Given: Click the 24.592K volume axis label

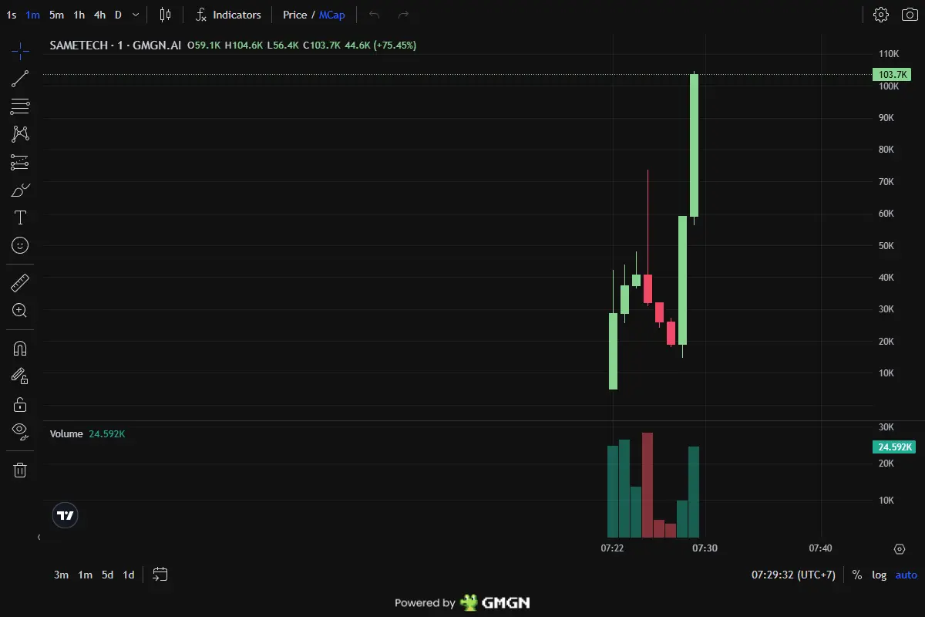Looking at the screenshot, I should [x=893, y=447].
